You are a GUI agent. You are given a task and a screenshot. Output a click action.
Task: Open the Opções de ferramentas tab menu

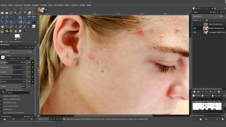click(x=35, y=42)
